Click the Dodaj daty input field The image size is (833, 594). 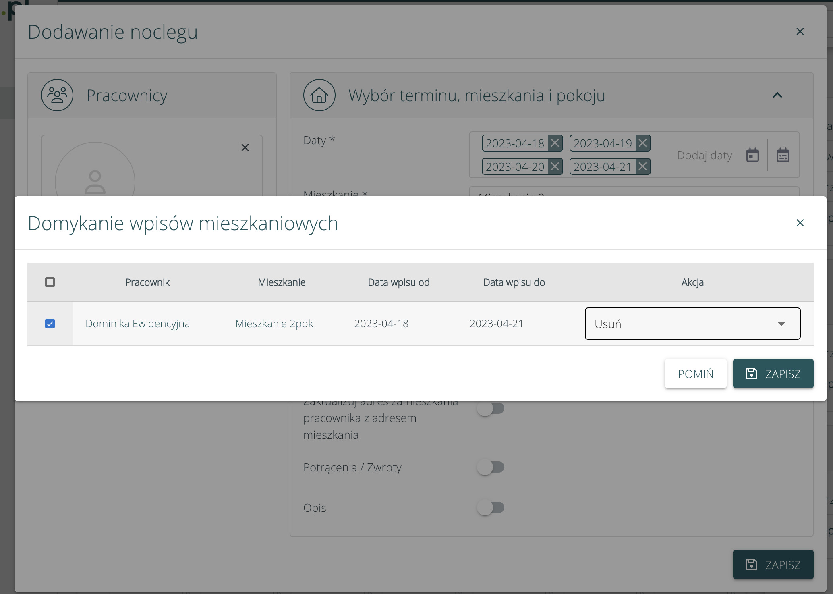pyautogui.click(x=704, y=155)
